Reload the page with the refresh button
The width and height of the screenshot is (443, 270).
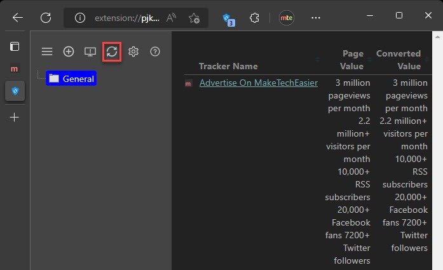[46, 18]
